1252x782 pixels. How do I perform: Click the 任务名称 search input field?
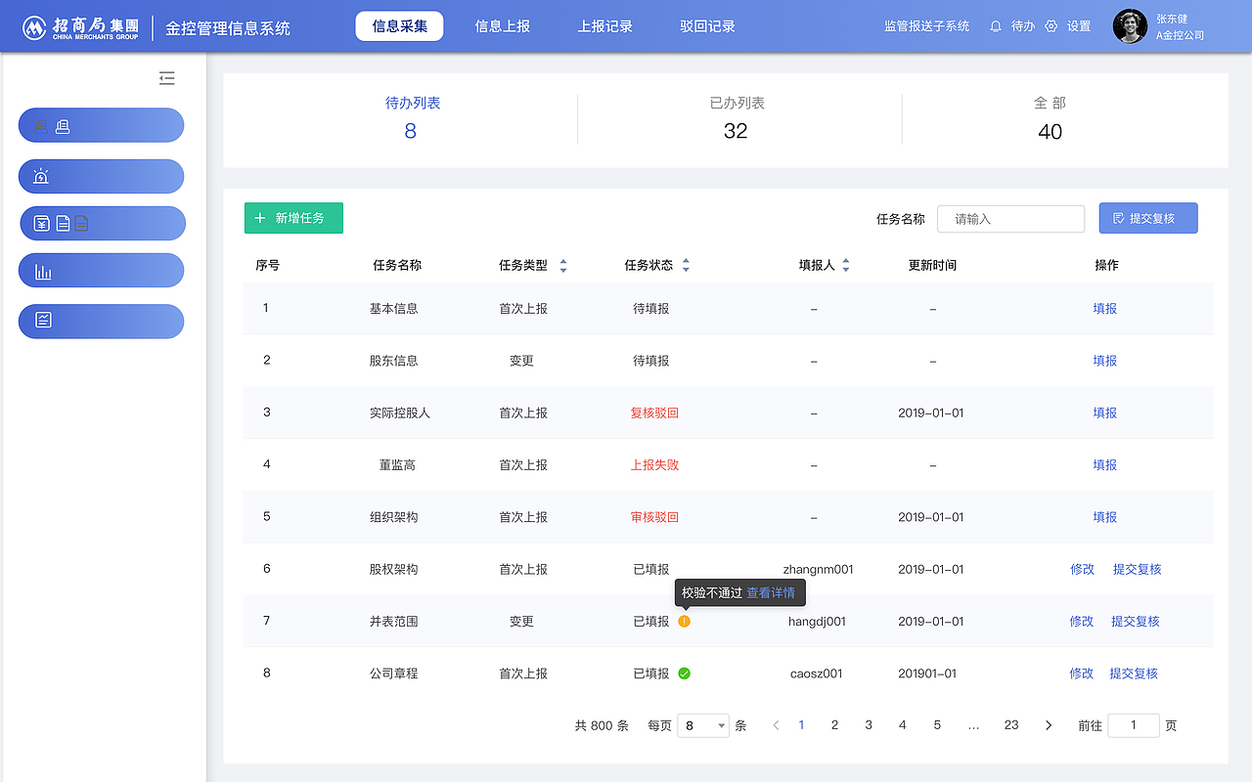(x=1010, y=218)
